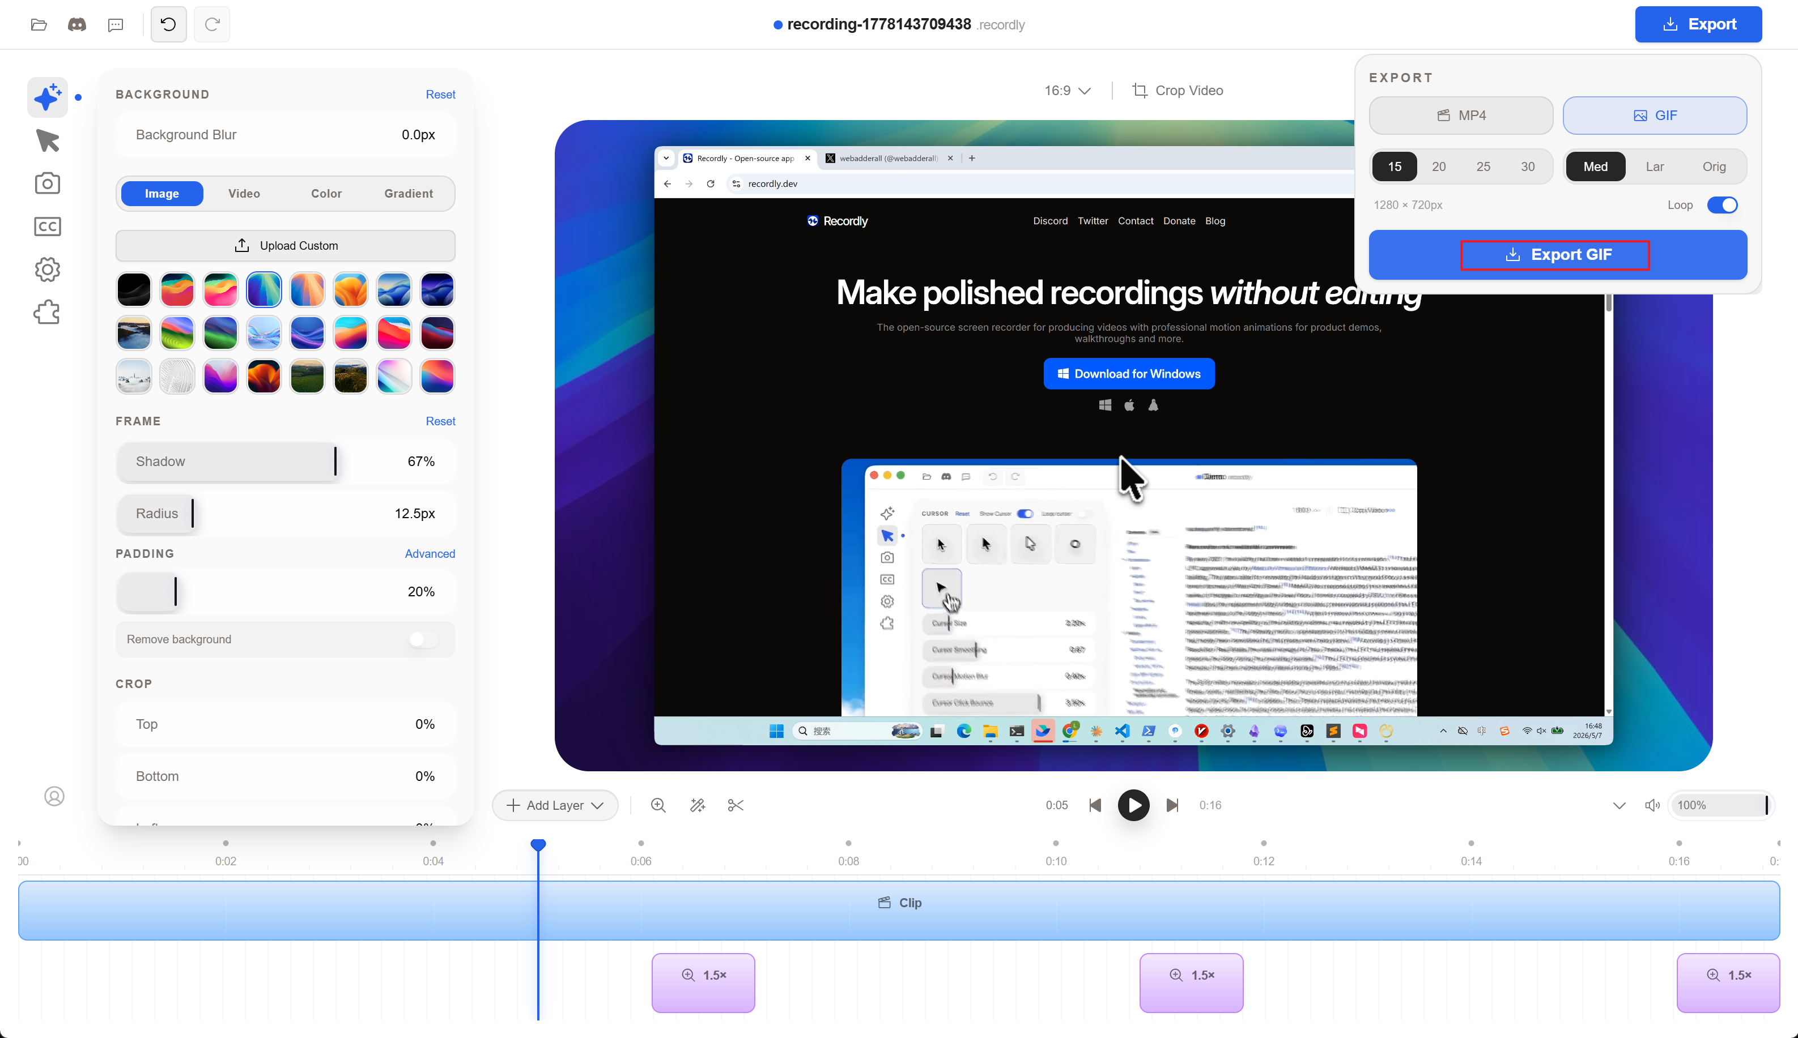Open the settings gear sidebar icon

point(47,270)
